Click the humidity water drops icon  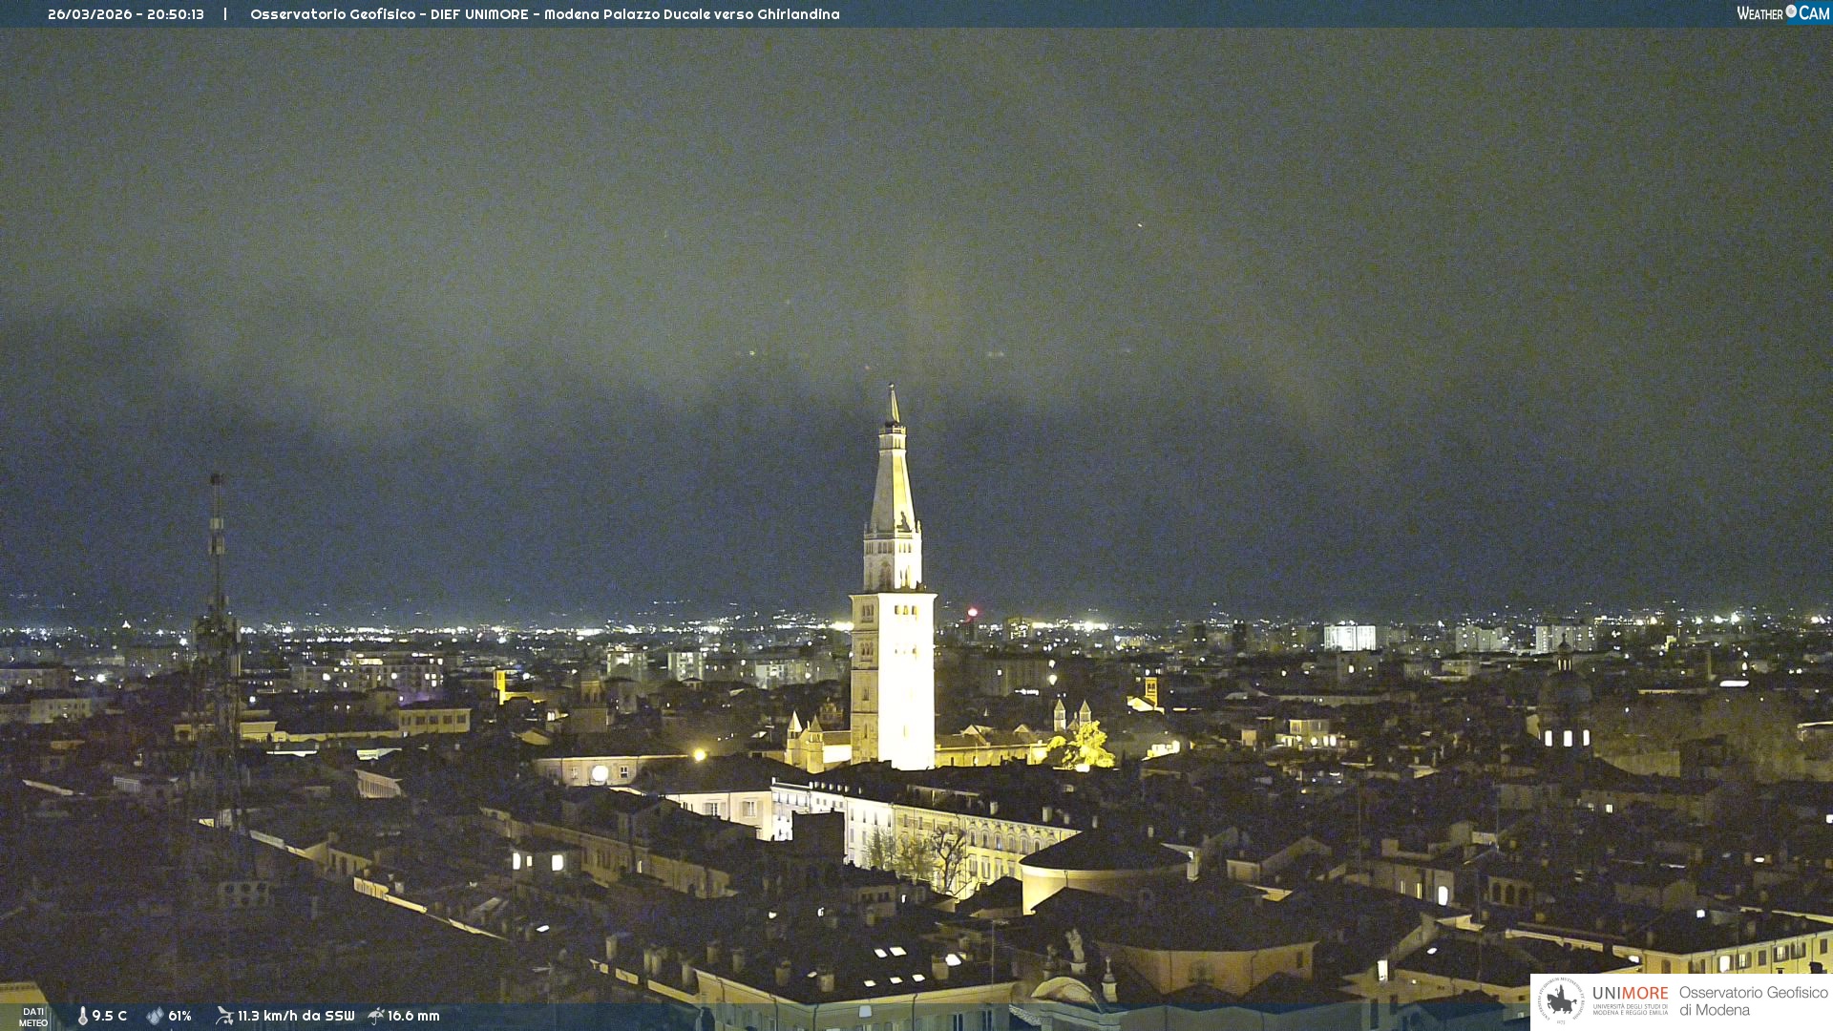[x=155, y=1016]
